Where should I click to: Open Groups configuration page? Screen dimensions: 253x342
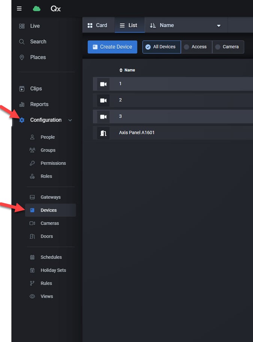(48, 150)
